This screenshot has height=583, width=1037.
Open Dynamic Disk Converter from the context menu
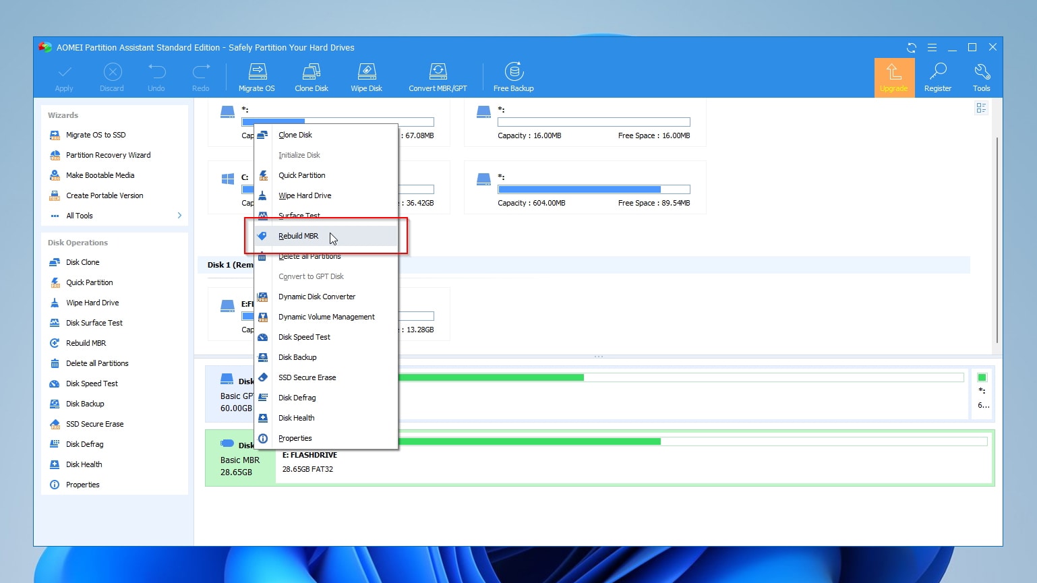pyautogui.click(x=326, y=297)
